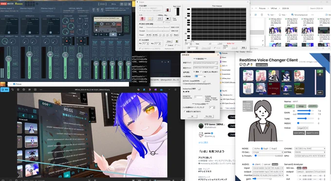This screenshot has width=331, height=181.
Task: Click the Stereo Input 2 Fader Gain slider
Action: point(29,62)
